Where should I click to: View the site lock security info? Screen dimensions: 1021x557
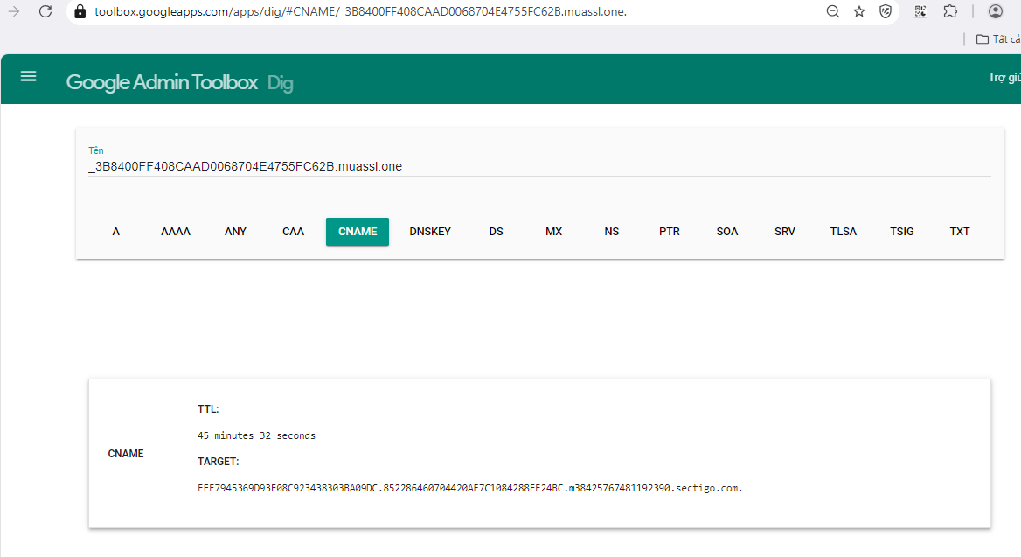(x=80, y=11)
